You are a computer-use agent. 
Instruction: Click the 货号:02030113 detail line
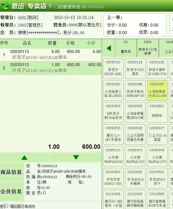(x=42, y=166)
